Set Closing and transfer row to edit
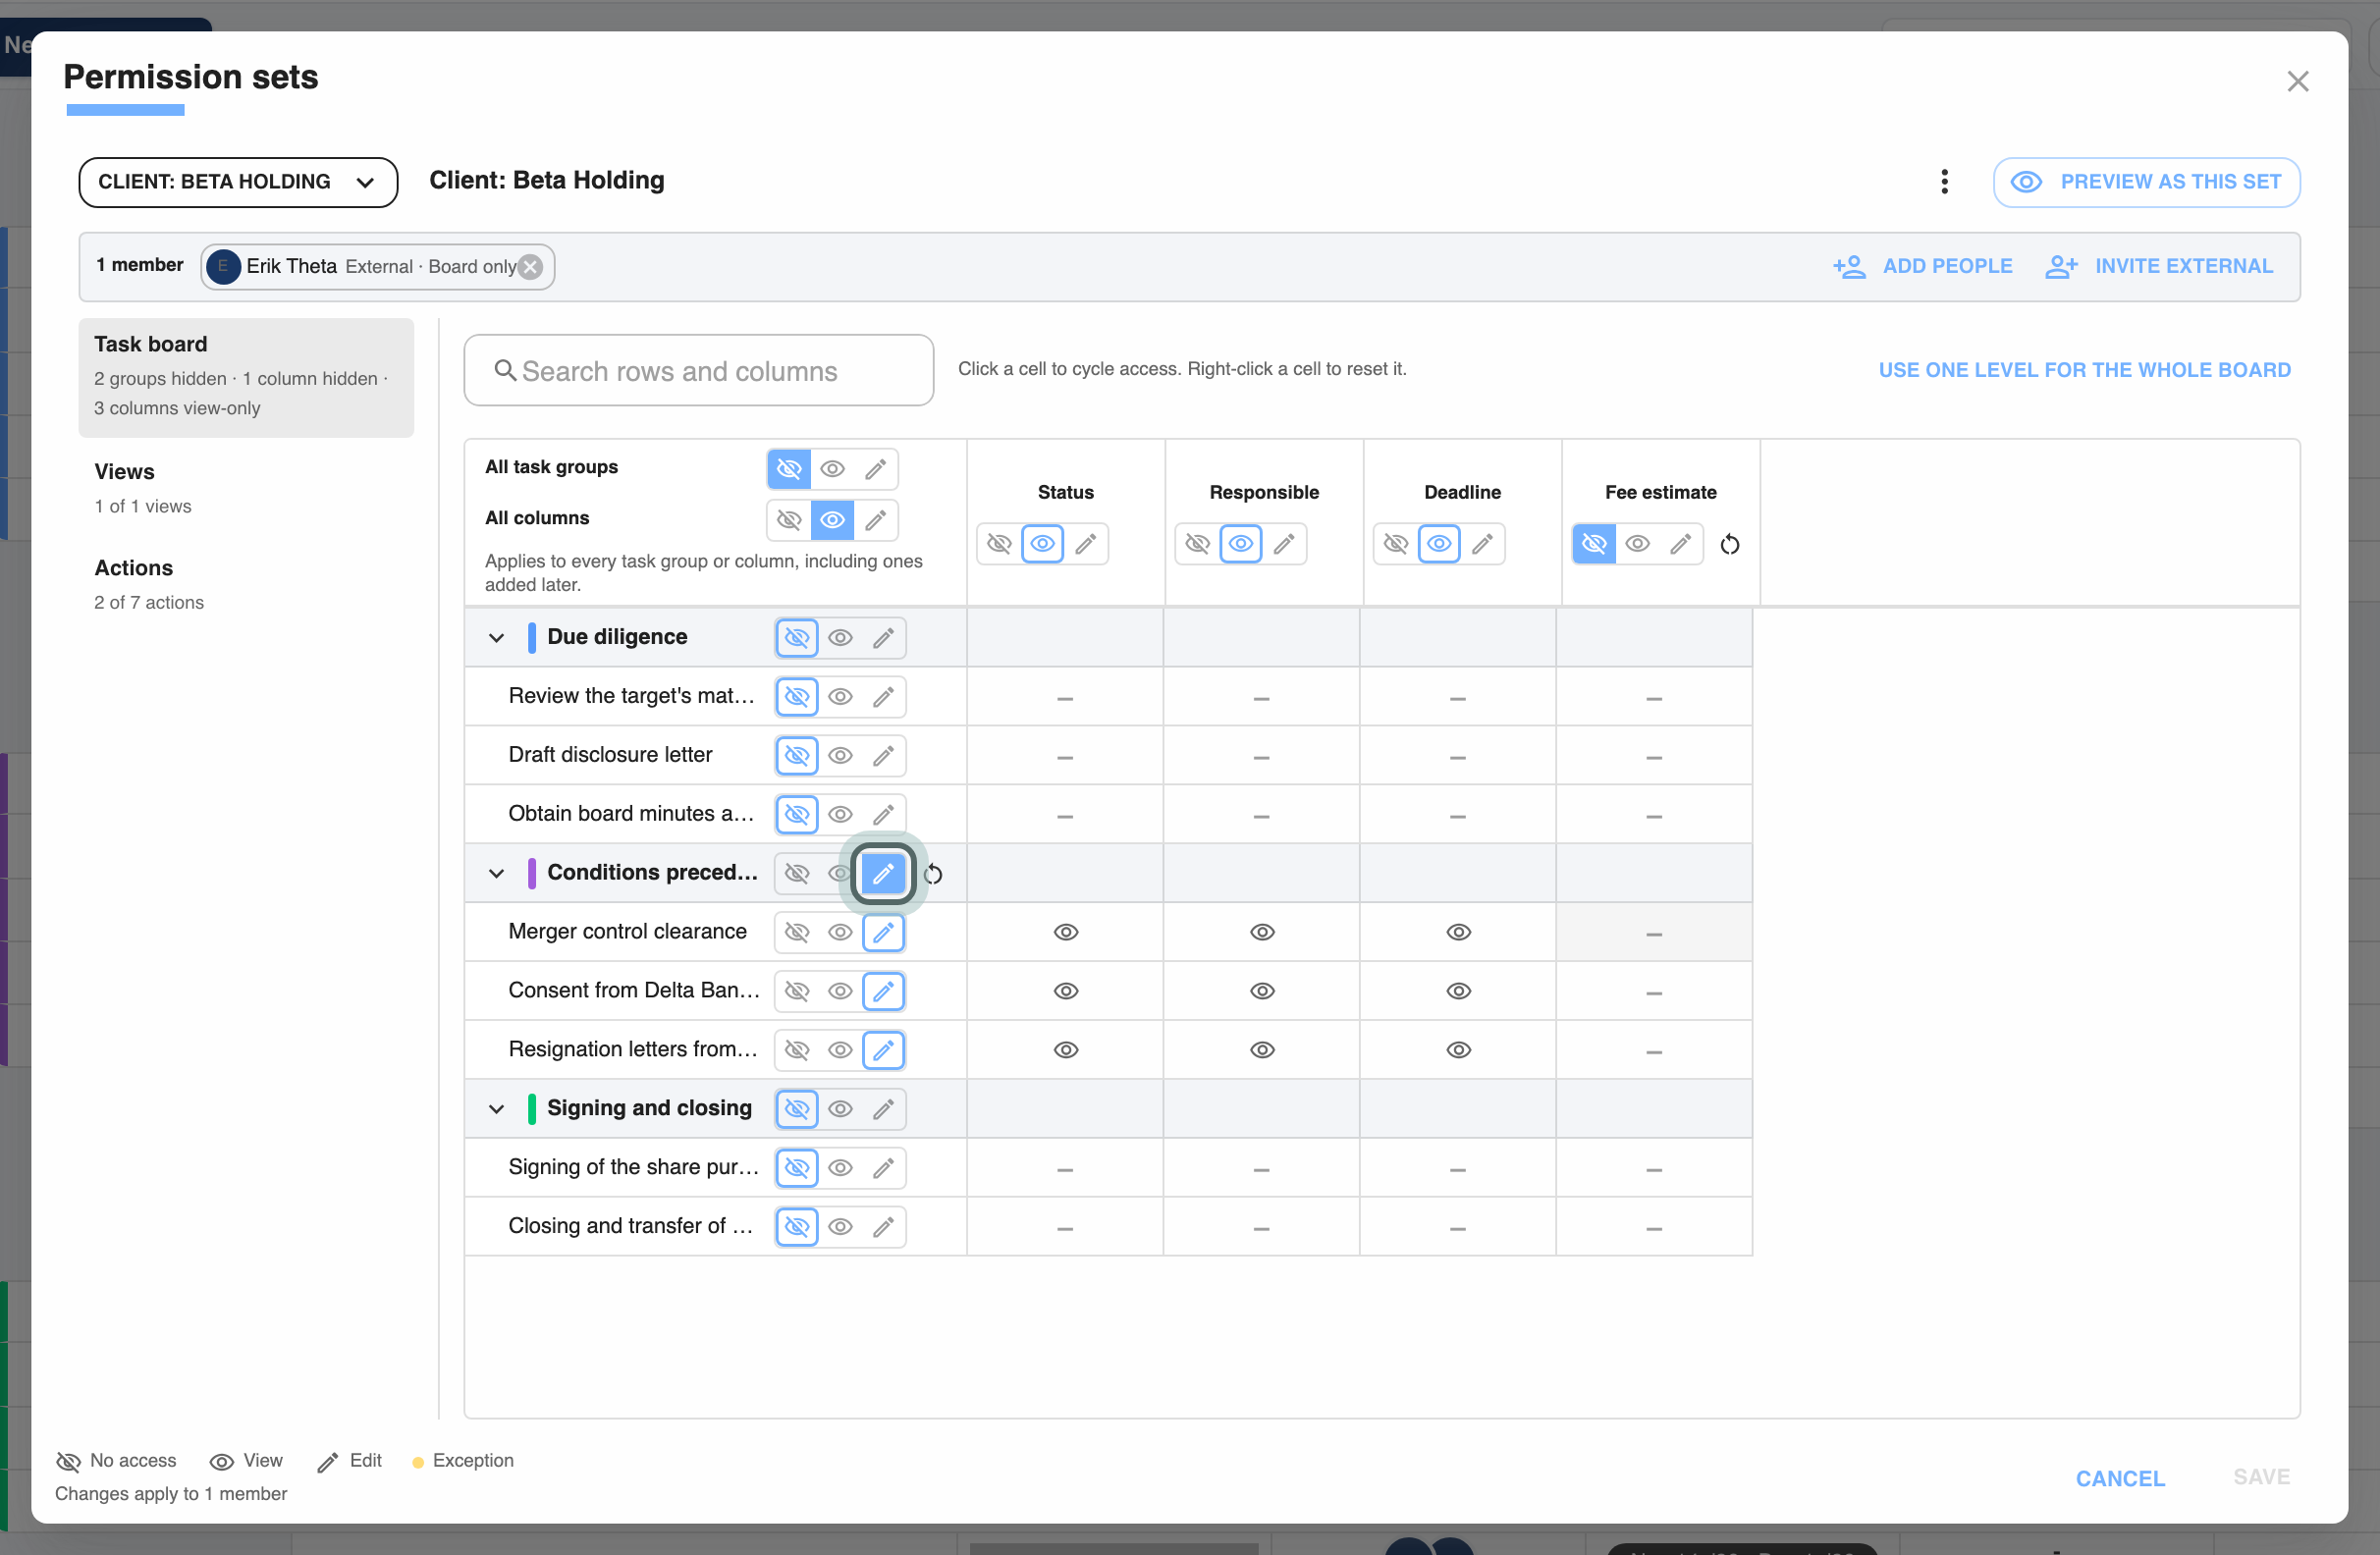 point(883,1227)
